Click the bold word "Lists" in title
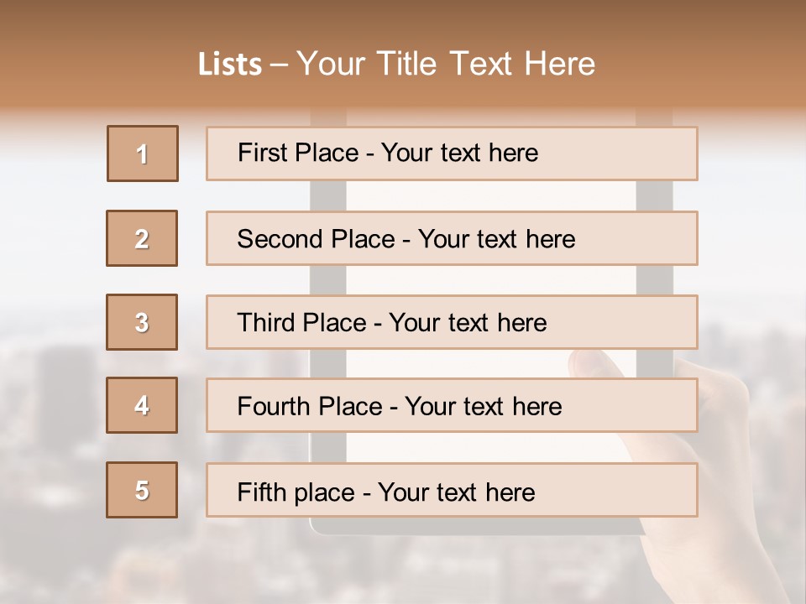806x604 pixels. (x=230, y=65)
